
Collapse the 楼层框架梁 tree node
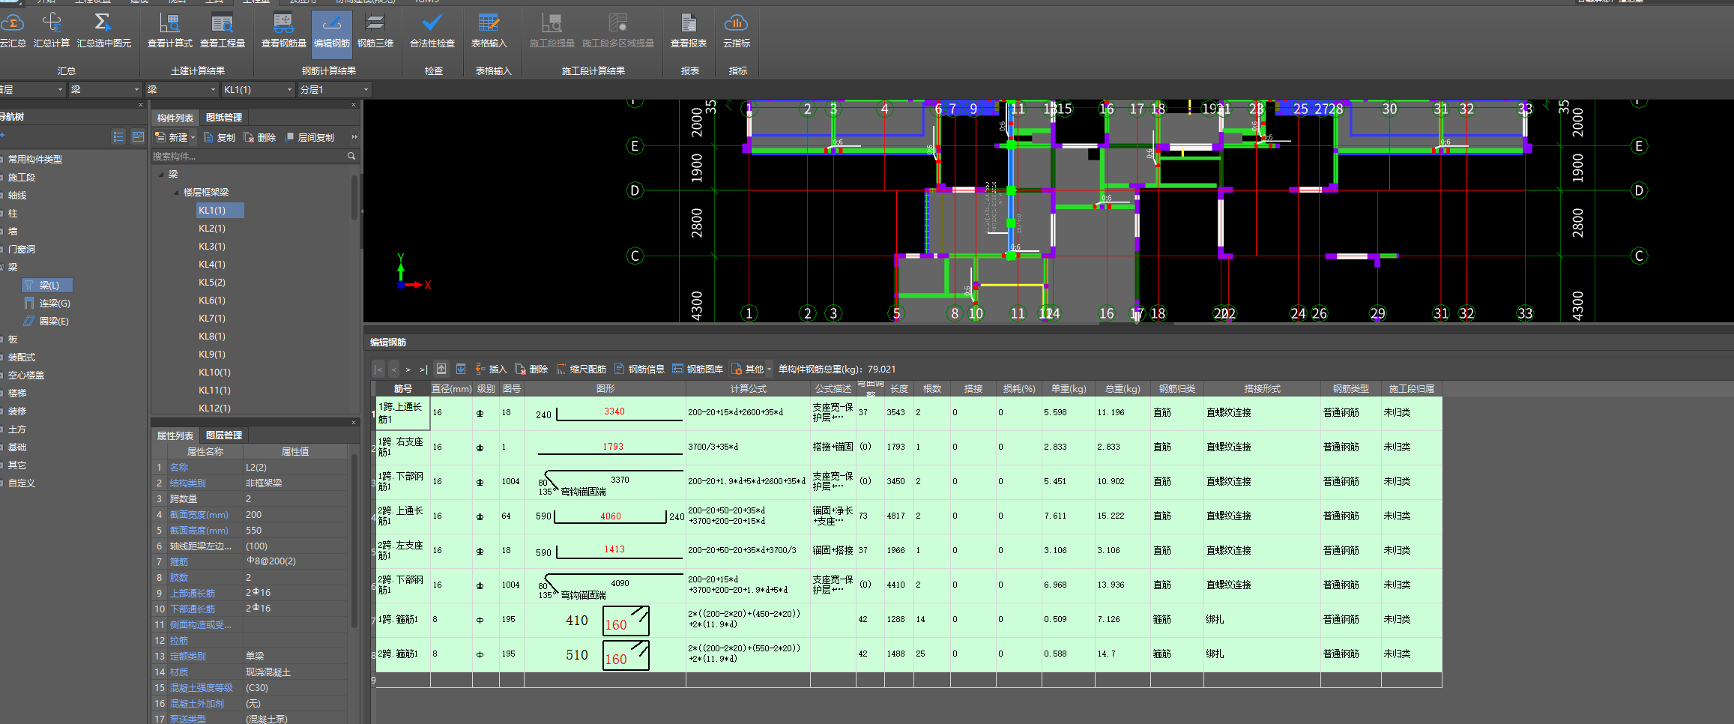(177, 193)
